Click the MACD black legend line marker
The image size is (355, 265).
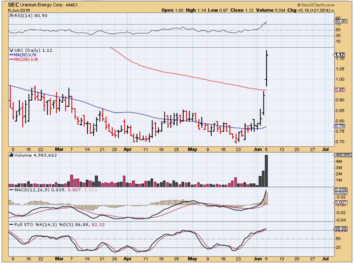pos(11,190)
